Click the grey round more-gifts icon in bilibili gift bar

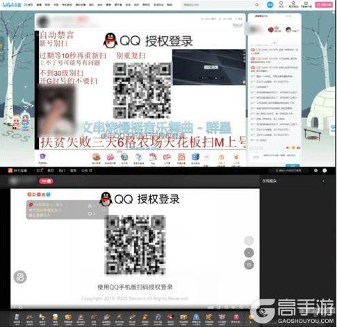tap(206, 158)
